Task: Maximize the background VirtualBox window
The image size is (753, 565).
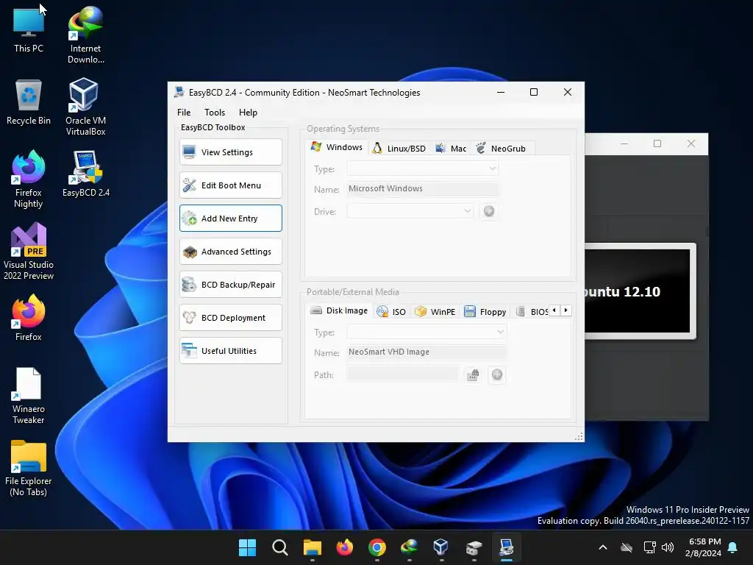Action: [x=657, y=143]
